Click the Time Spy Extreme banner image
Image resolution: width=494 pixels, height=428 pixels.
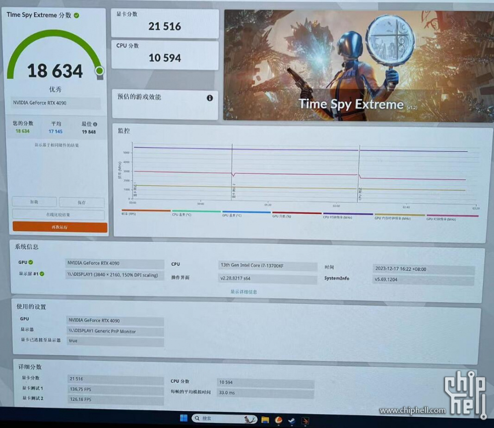click(x=358, y=65)
